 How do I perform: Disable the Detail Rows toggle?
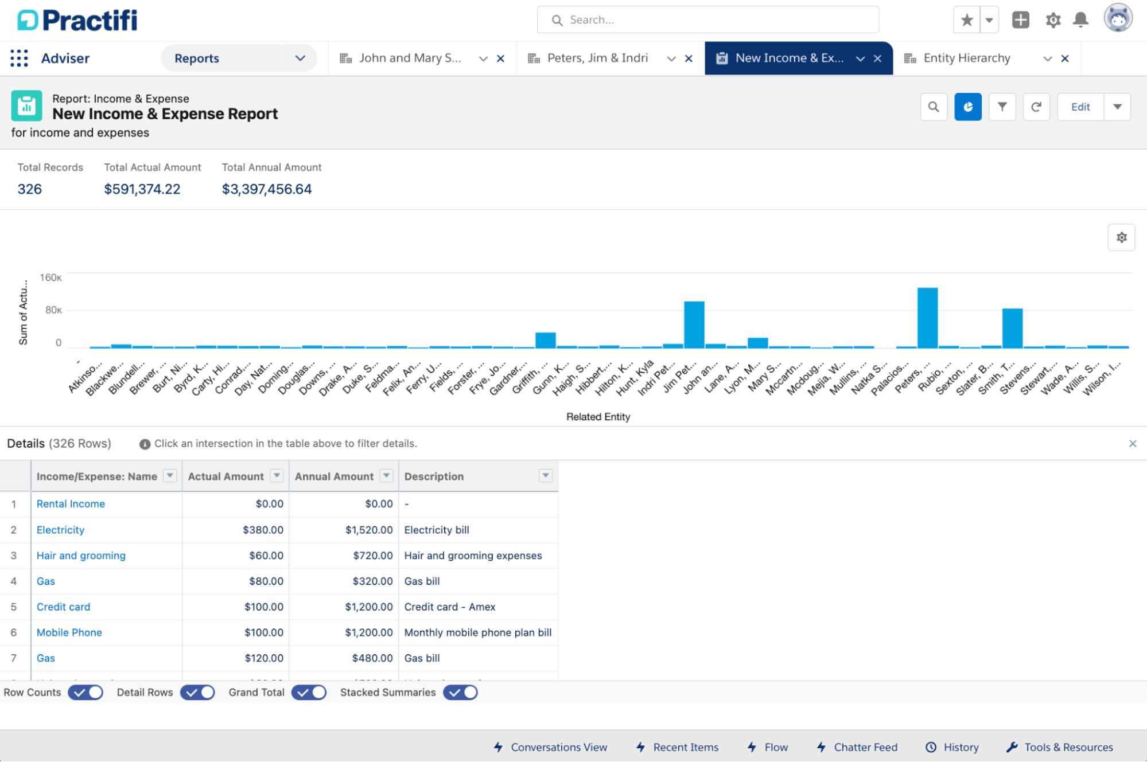tap(197, 692)
